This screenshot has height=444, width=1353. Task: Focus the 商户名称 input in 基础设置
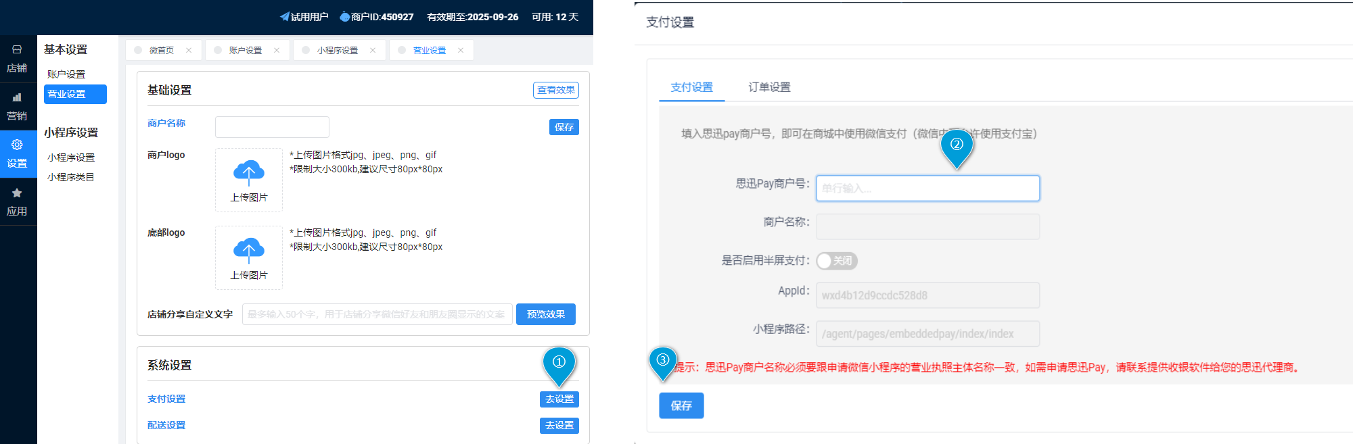tap(272, 127)
